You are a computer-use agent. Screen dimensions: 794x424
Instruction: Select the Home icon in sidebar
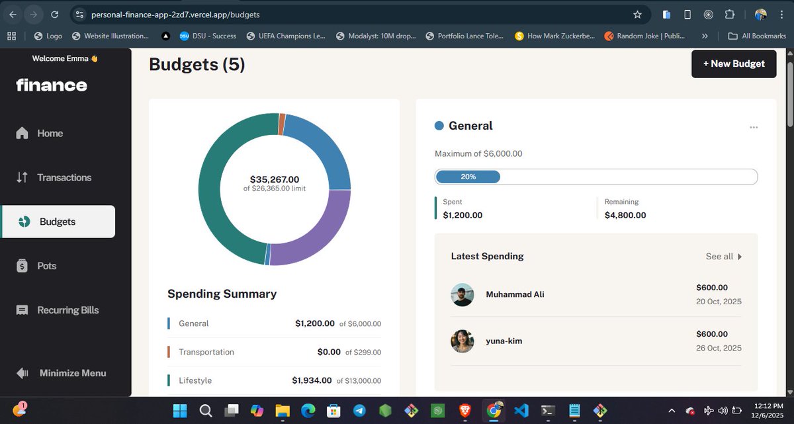(x=22, y=133)
